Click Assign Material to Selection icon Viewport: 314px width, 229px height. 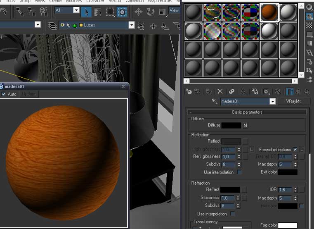pos(209,92)
